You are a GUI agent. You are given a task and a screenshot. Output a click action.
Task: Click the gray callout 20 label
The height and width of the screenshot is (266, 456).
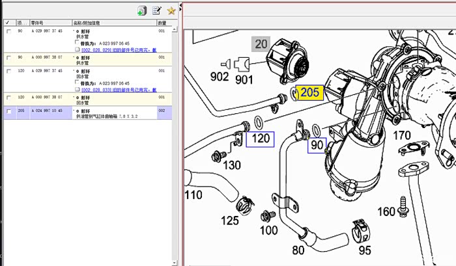click(261, 44)
